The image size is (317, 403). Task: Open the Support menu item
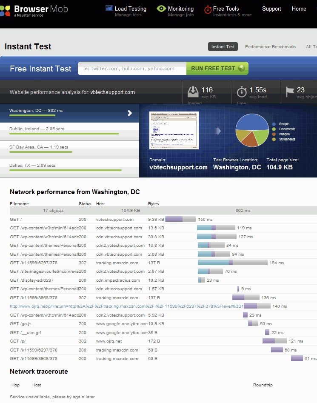point(271,9)
